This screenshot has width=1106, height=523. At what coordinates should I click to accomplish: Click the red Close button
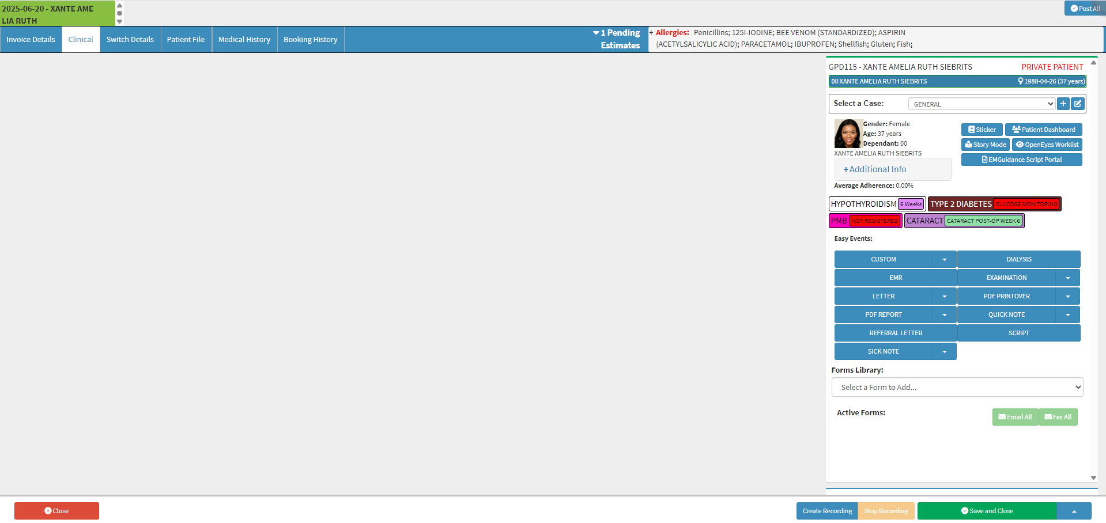tap(56, 511)
